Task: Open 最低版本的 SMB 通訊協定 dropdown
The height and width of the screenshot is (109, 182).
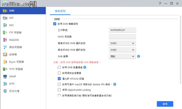Action: click(122, 50)
